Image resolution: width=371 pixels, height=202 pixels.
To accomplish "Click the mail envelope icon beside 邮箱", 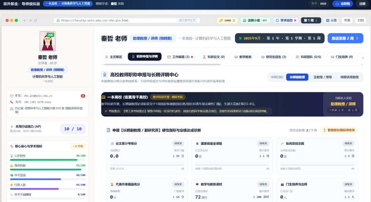I will [12, 96].
